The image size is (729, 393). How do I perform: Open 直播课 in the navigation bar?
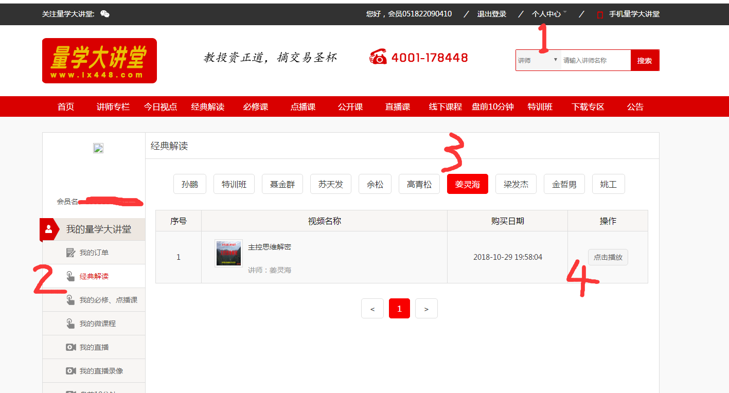pos(398,106)
